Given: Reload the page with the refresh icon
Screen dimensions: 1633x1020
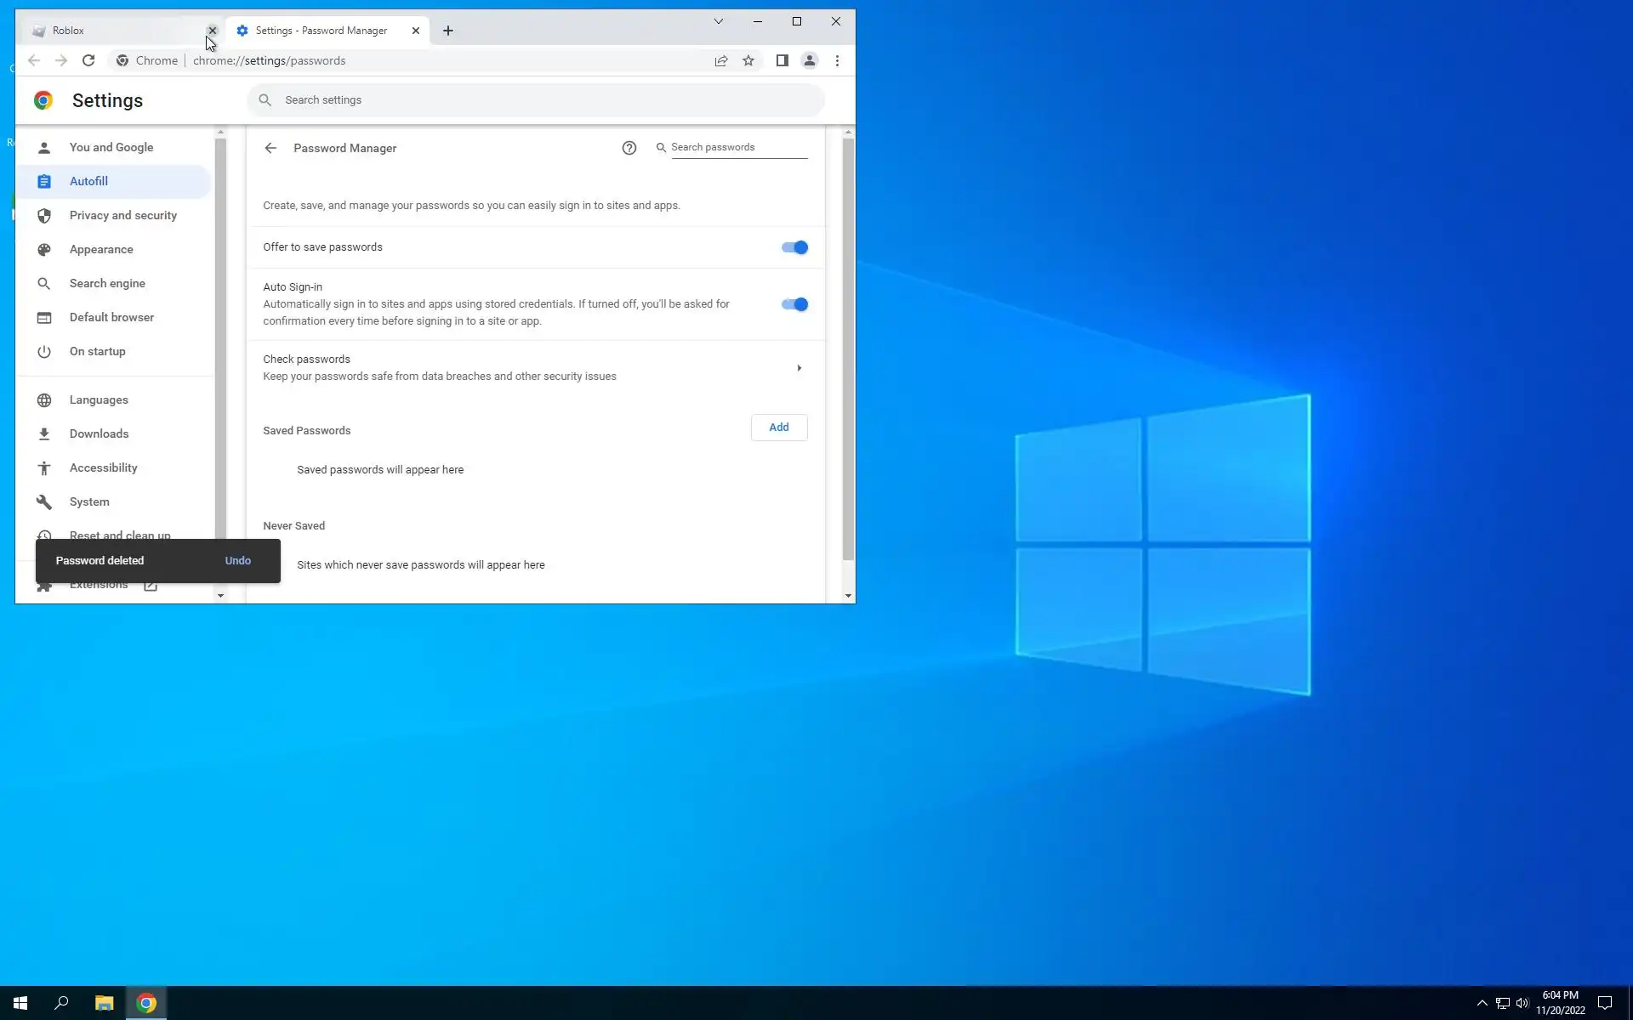Looking at the screenshot, I should tap(88, 60).
